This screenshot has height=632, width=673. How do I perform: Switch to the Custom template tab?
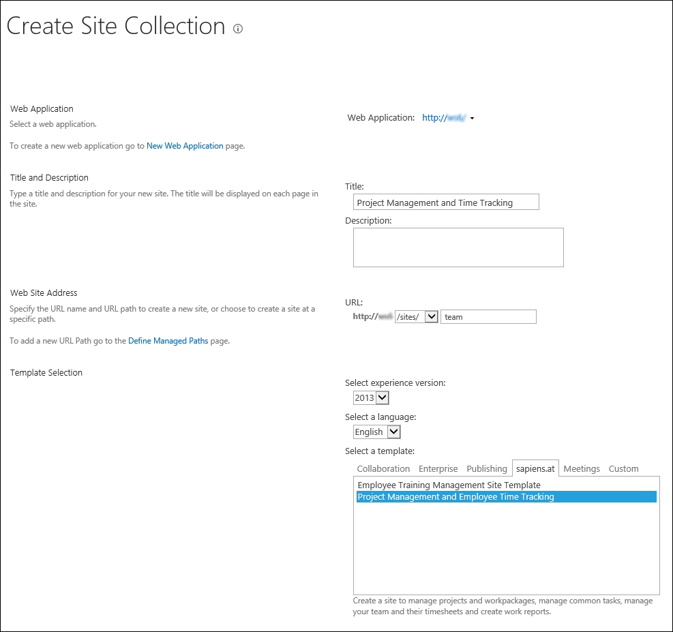[623, 468]
